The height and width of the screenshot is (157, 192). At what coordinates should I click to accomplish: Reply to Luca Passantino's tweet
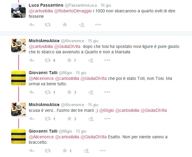(32, 25)
